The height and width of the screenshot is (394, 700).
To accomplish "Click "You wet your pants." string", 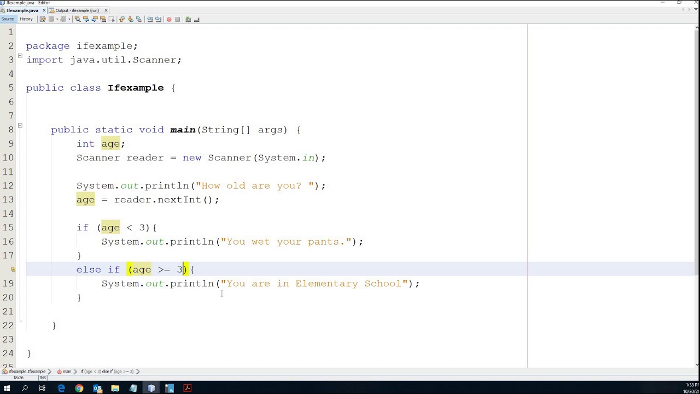I will 286,241.
